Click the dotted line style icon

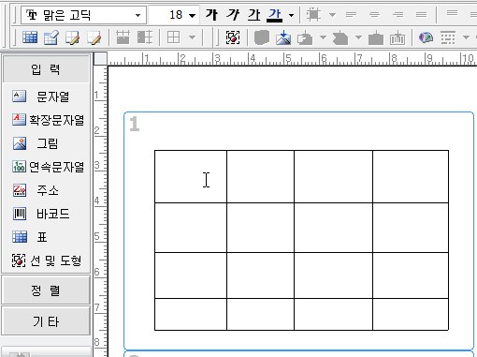click(448, 37)
